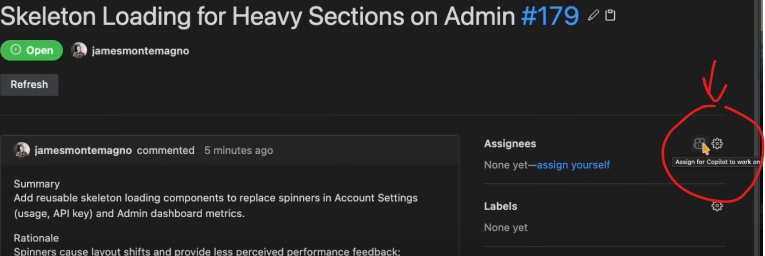The image size is (765, 256).
Task: Click the commenter avatar in the comment header
Action: click(22, 150)
